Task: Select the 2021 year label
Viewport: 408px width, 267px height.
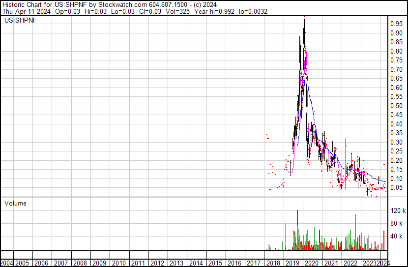Action: [331, 263]
